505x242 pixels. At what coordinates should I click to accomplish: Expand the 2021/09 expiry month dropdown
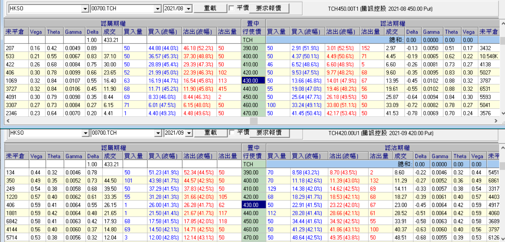pyautogui.click(x=189, y=133)
